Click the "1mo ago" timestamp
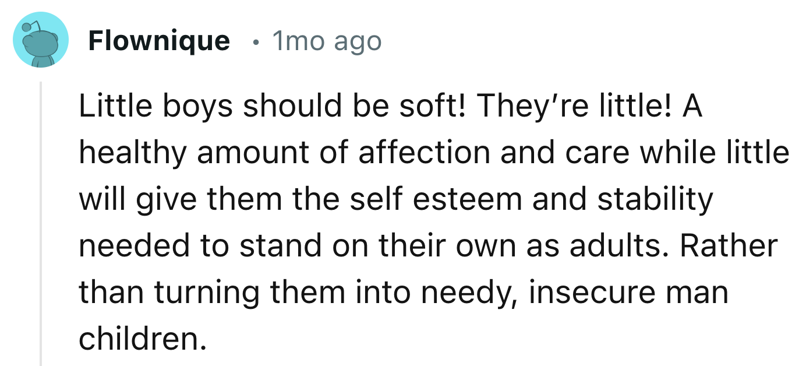The width and height of the screenshot is (806, 366). [327, 41]
